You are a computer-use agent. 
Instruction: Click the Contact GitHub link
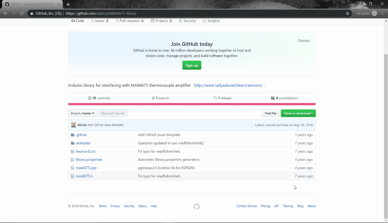[x=246, y=206]
